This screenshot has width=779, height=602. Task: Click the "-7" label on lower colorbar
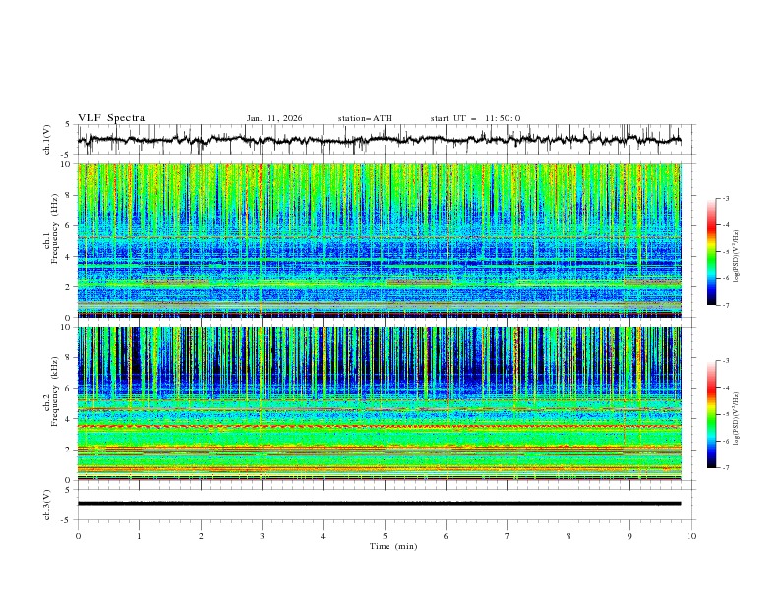tap(725, 467)
